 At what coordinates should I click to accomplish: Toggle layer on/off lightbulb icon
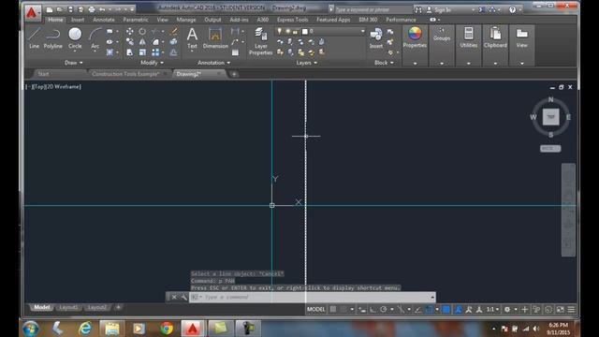point(280,31)
